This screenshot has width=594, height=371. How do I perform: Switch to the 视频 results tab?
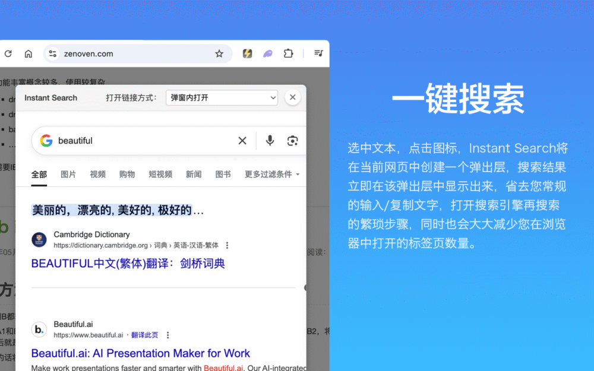98,174
